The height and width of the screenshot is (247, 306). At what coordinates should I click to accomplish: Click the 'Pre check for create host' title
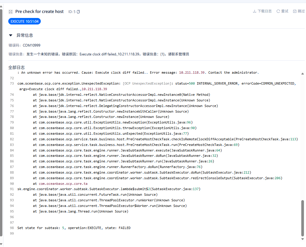point(39,11)
